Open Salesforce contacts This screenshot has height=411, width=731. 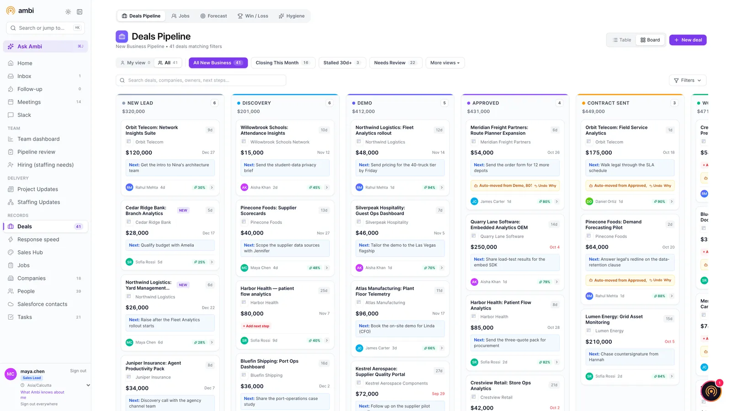[45, 304]
